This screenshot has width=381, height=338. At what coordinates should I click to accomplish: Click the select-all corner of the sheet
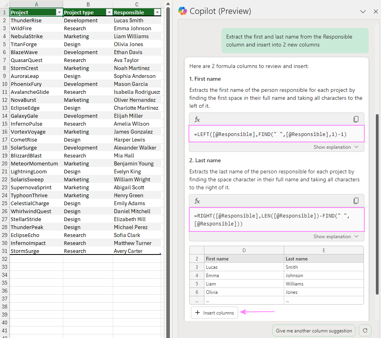tap(5, 4)
